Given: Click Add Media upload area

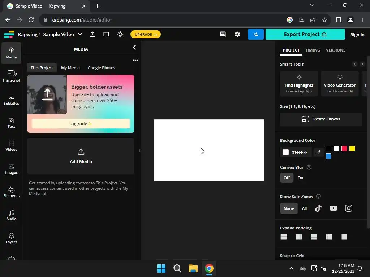Looking at the screenshot, I should 81,156.
